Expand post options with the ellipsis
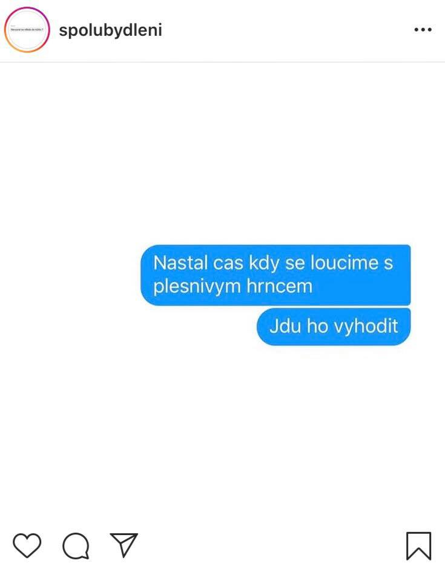 pyautogui.click(x=423, y=30)
